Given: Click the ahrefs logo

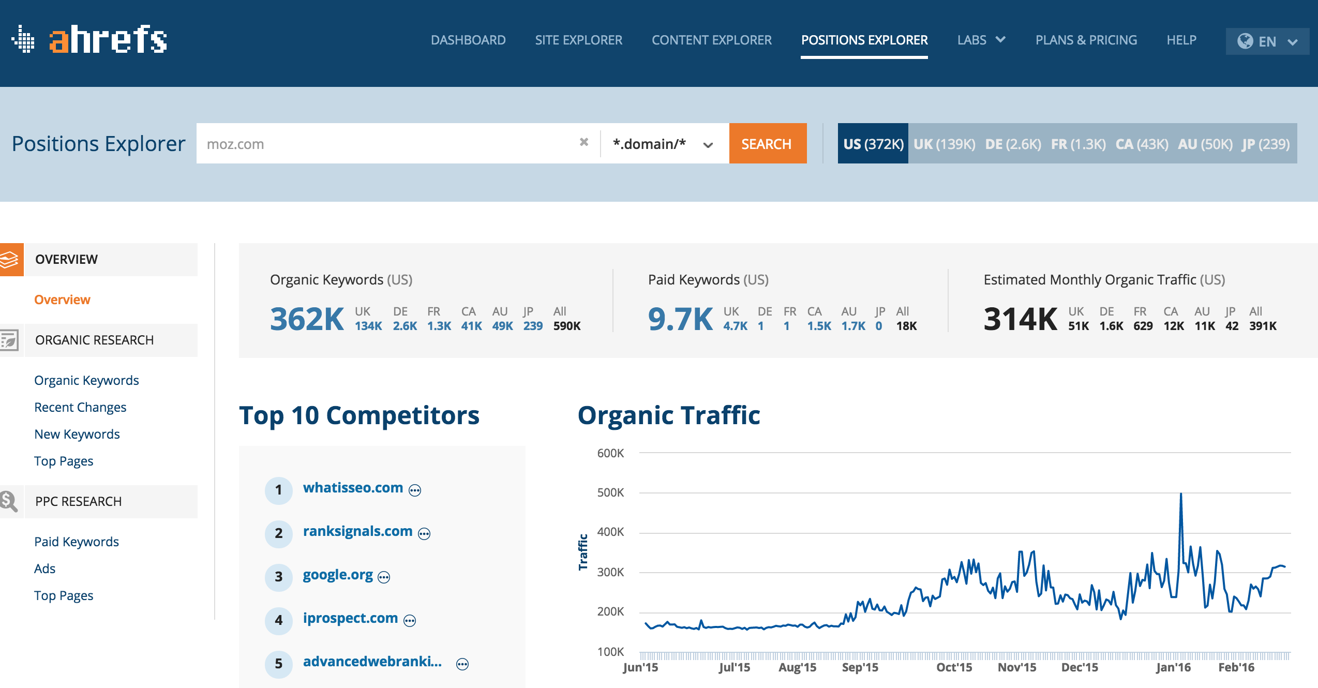Looking at the screenshot, I should 89,39.
